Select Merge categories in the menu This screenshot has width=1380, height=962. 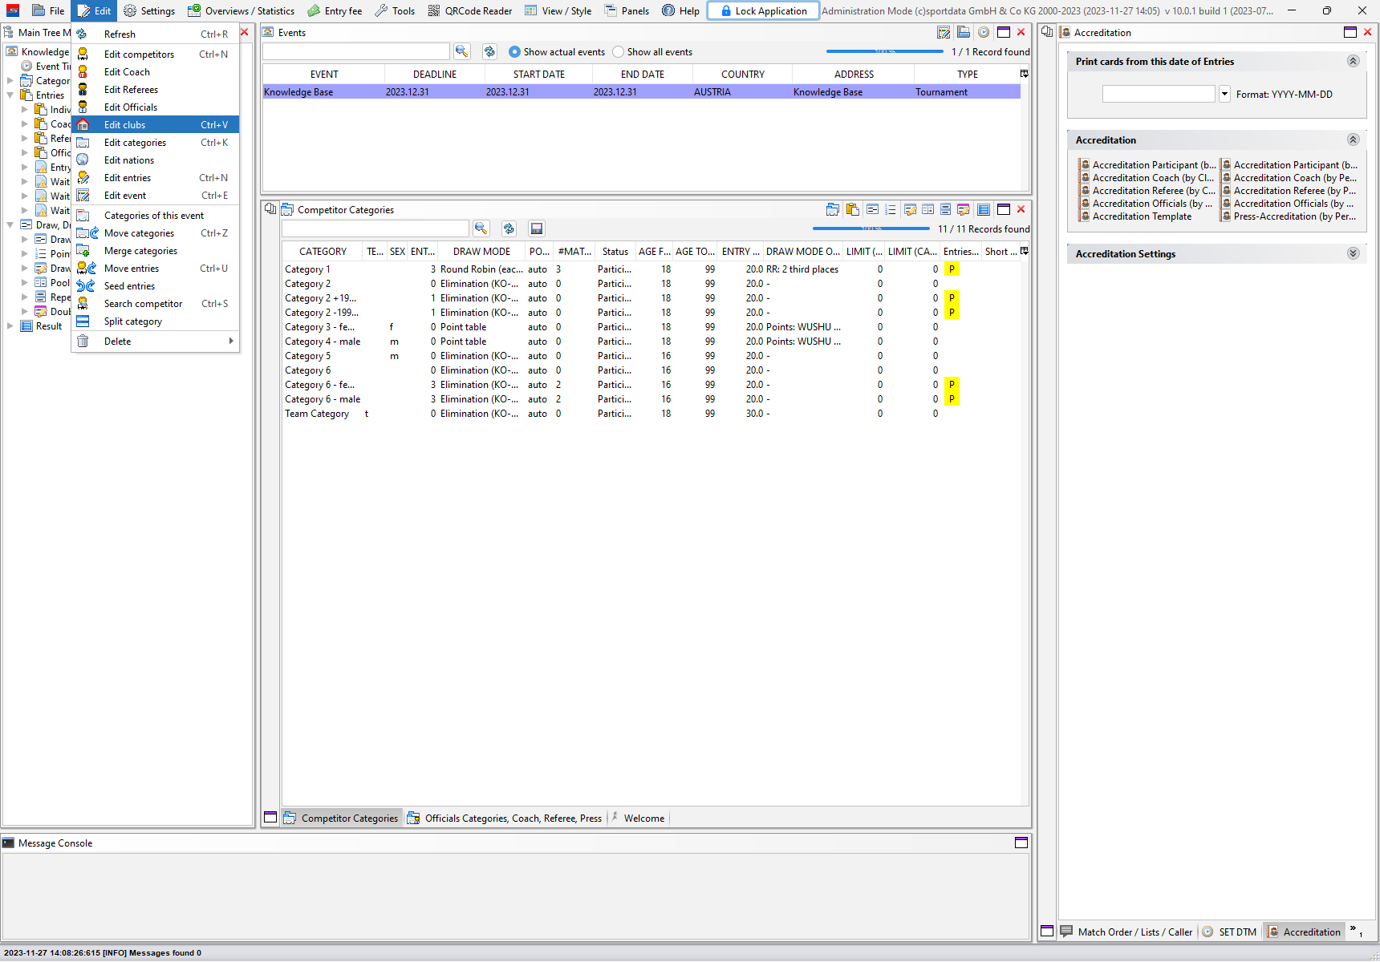tap(155, 251)
